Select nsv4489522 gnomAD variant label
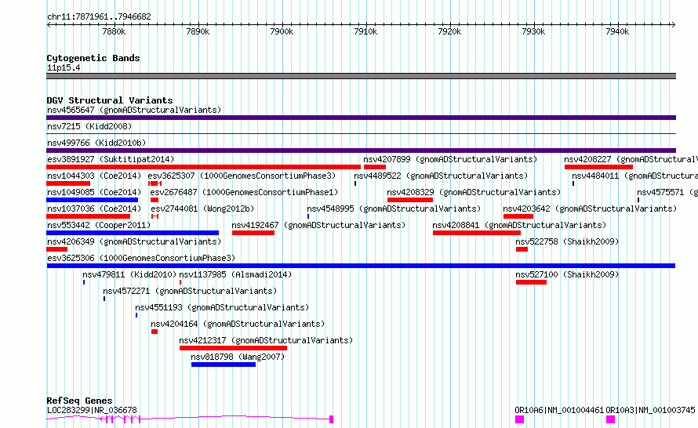The width and height of the screenshot is (698, 428). tap(441, 176)
